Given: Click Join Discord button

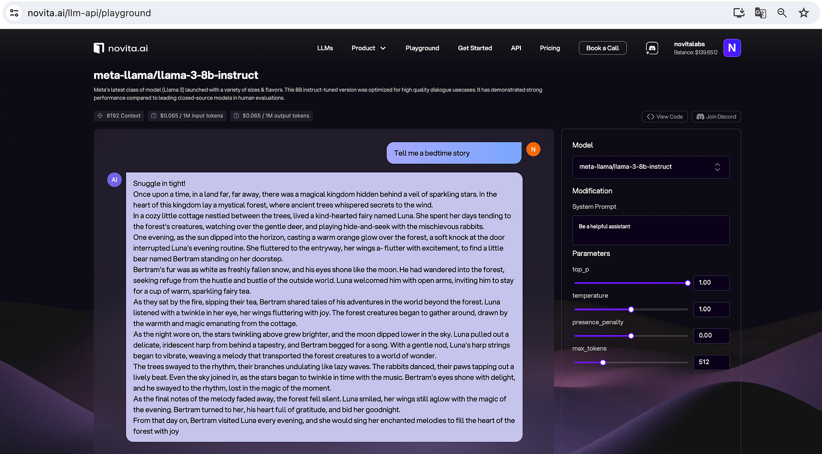Looking at the screenshot, I should pos(716,117).
